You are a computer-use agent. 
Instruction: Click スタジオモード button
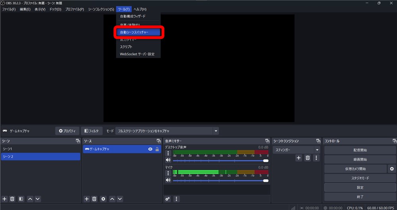(x=360, y=178)
